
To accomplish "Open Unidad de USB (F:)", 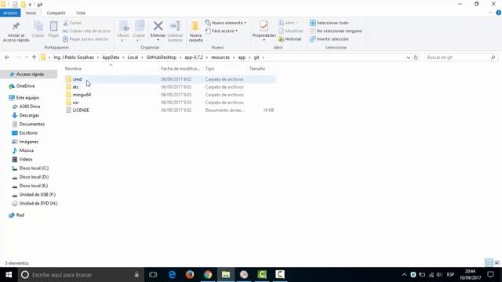I will [x=34, y=194].
